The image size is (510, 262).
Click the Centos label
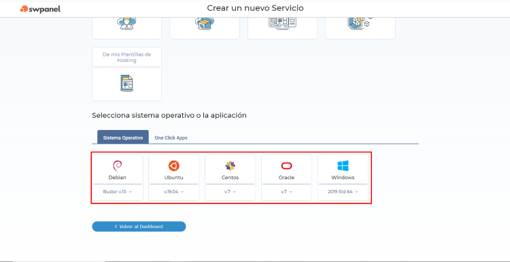point(230,178)
